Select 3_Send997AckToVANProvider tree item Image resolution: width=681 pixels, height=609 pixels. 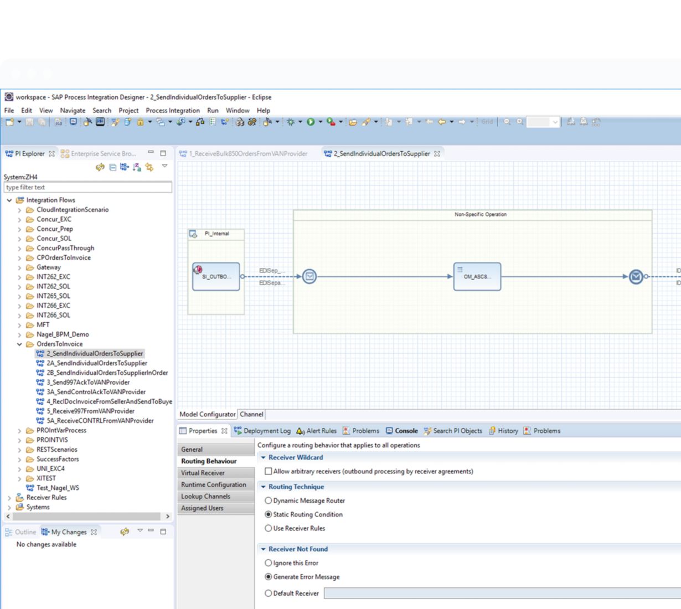click(x=88, y=383)
